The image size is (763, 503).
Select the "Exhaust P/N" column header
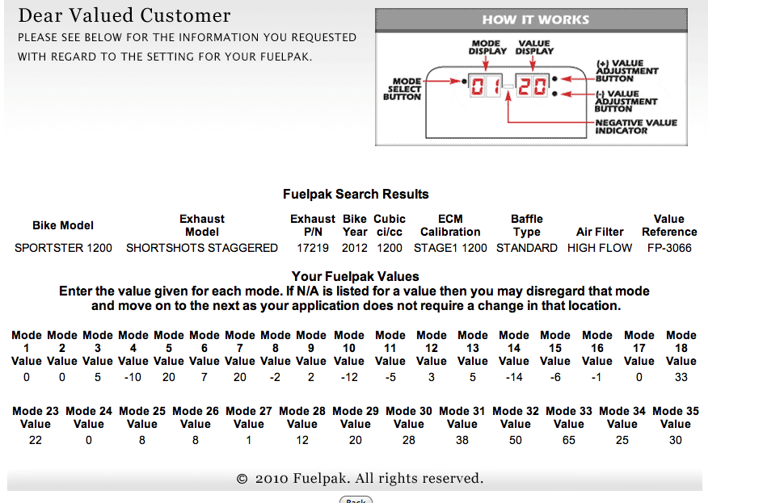pyautogui.click(x=313, y=225)
